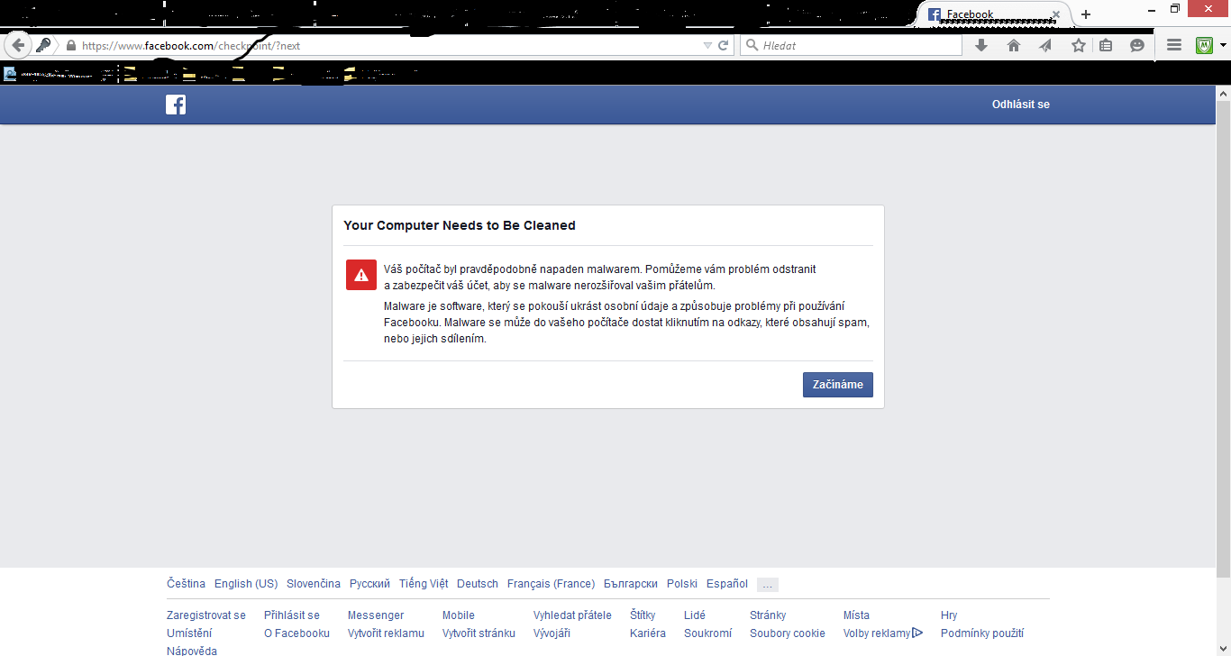Click the page scrollbar up arrow
The height and width of the screenshot is (656, 1231).
point(1223,93)
